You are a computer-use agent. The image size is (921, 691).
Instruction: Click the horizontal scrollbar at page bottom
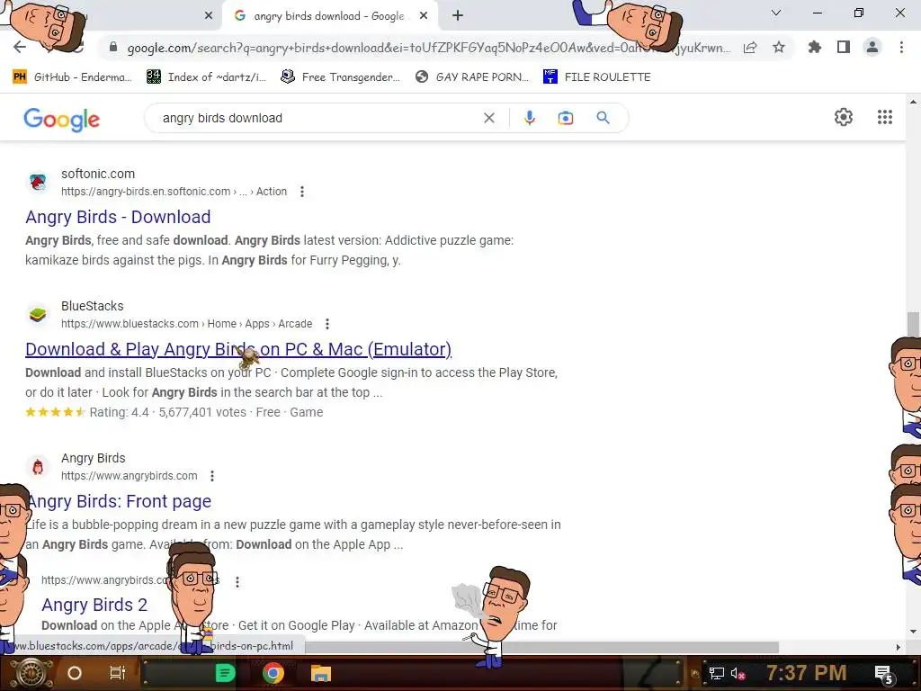pyautogui.click(x=541, y=647)
